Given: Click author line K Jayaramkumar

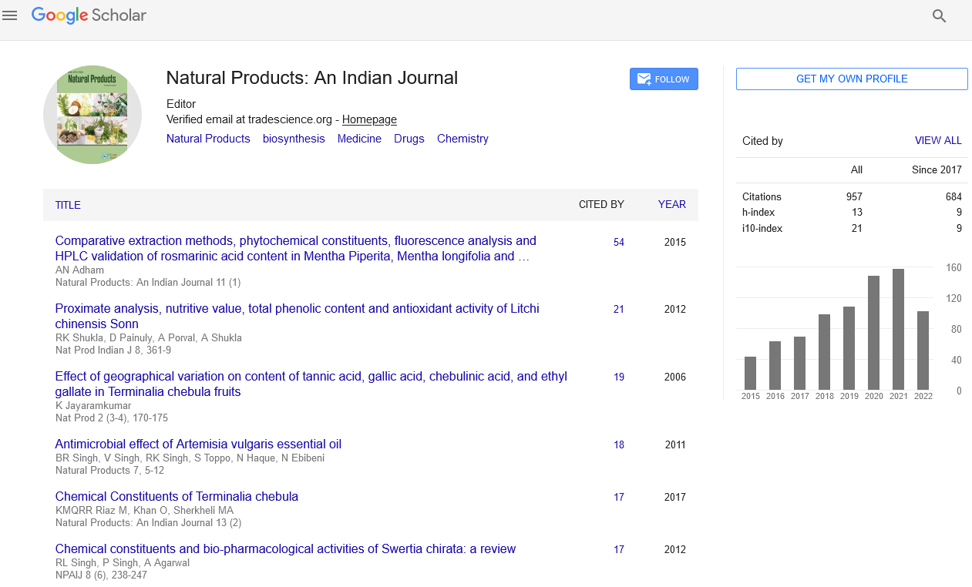Looking at the screenshot, I should coord(93,406).
